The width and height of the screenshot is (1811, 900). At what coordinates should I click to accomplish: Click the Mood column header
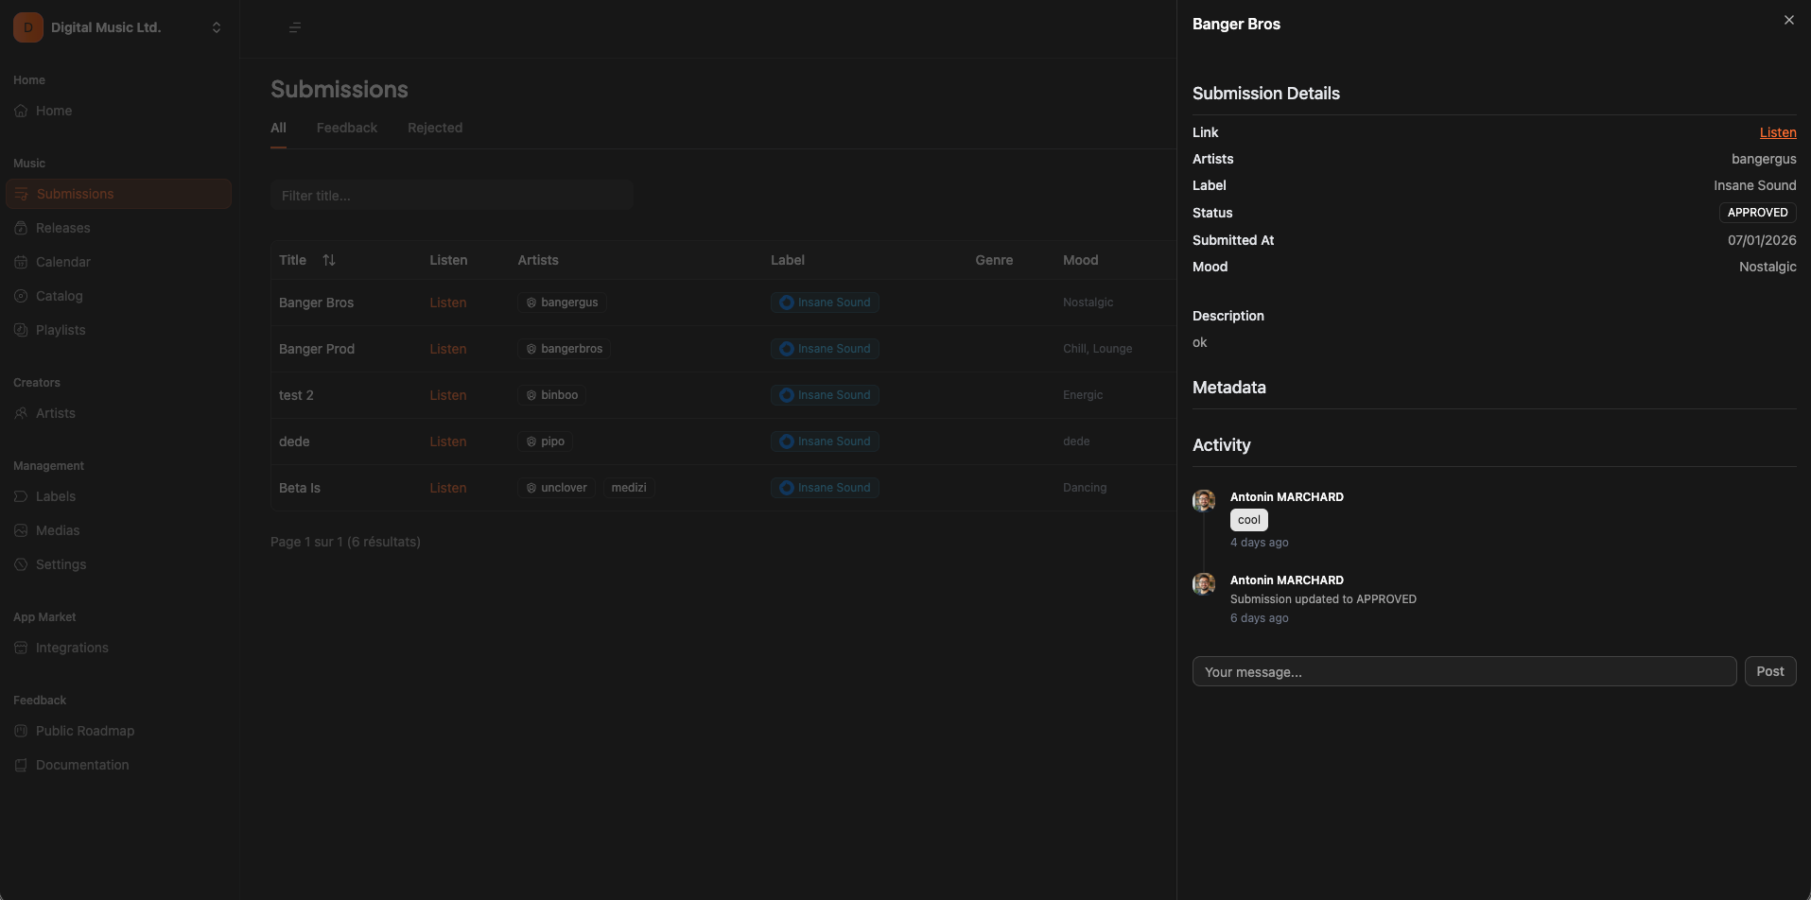[x=1081, y=260]
